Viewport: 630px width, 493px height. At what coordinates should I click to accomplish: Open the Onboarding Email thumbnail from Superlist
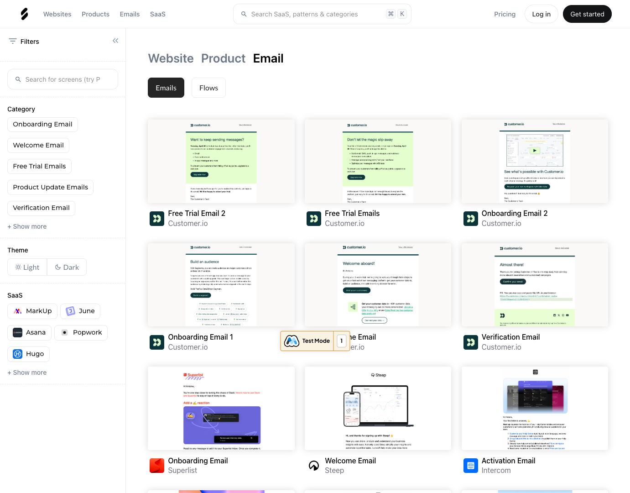point(221,408)
